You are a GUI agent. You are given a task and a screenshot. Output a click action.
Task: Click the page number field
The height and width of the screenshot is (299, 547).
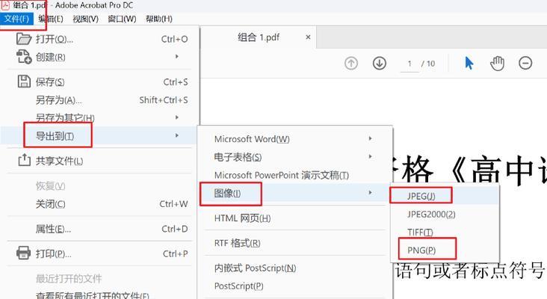410,64
